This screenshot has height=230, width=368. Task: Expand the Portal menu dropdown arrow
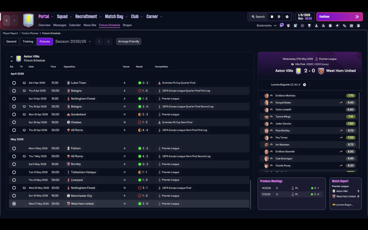(x=52, y=17)
